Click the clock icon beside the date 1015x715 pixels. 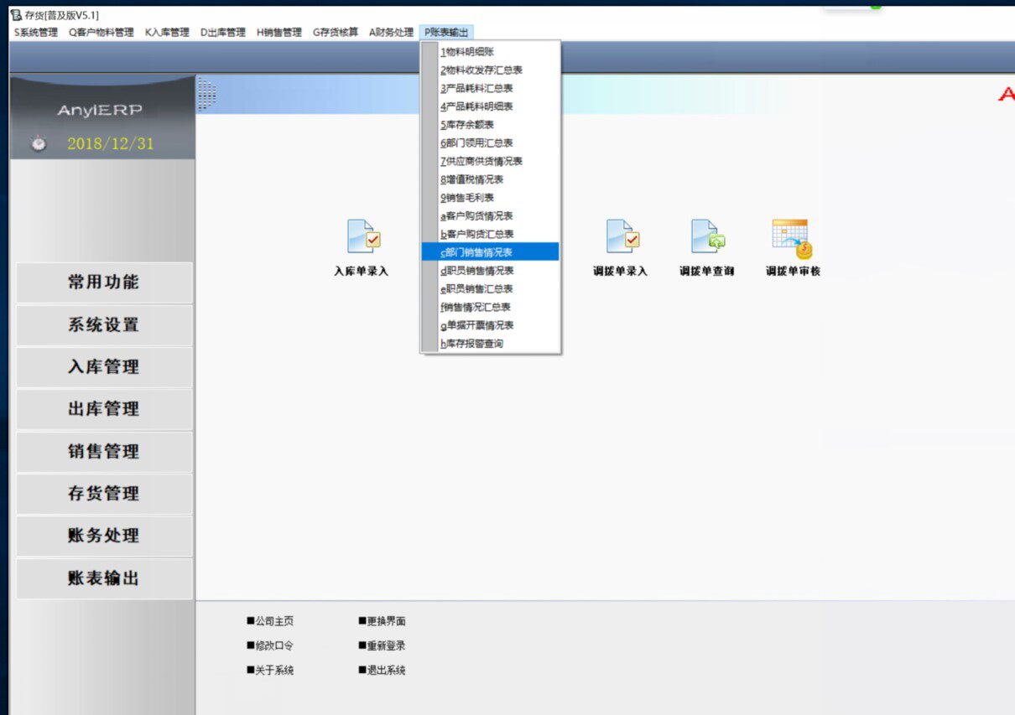39,144
